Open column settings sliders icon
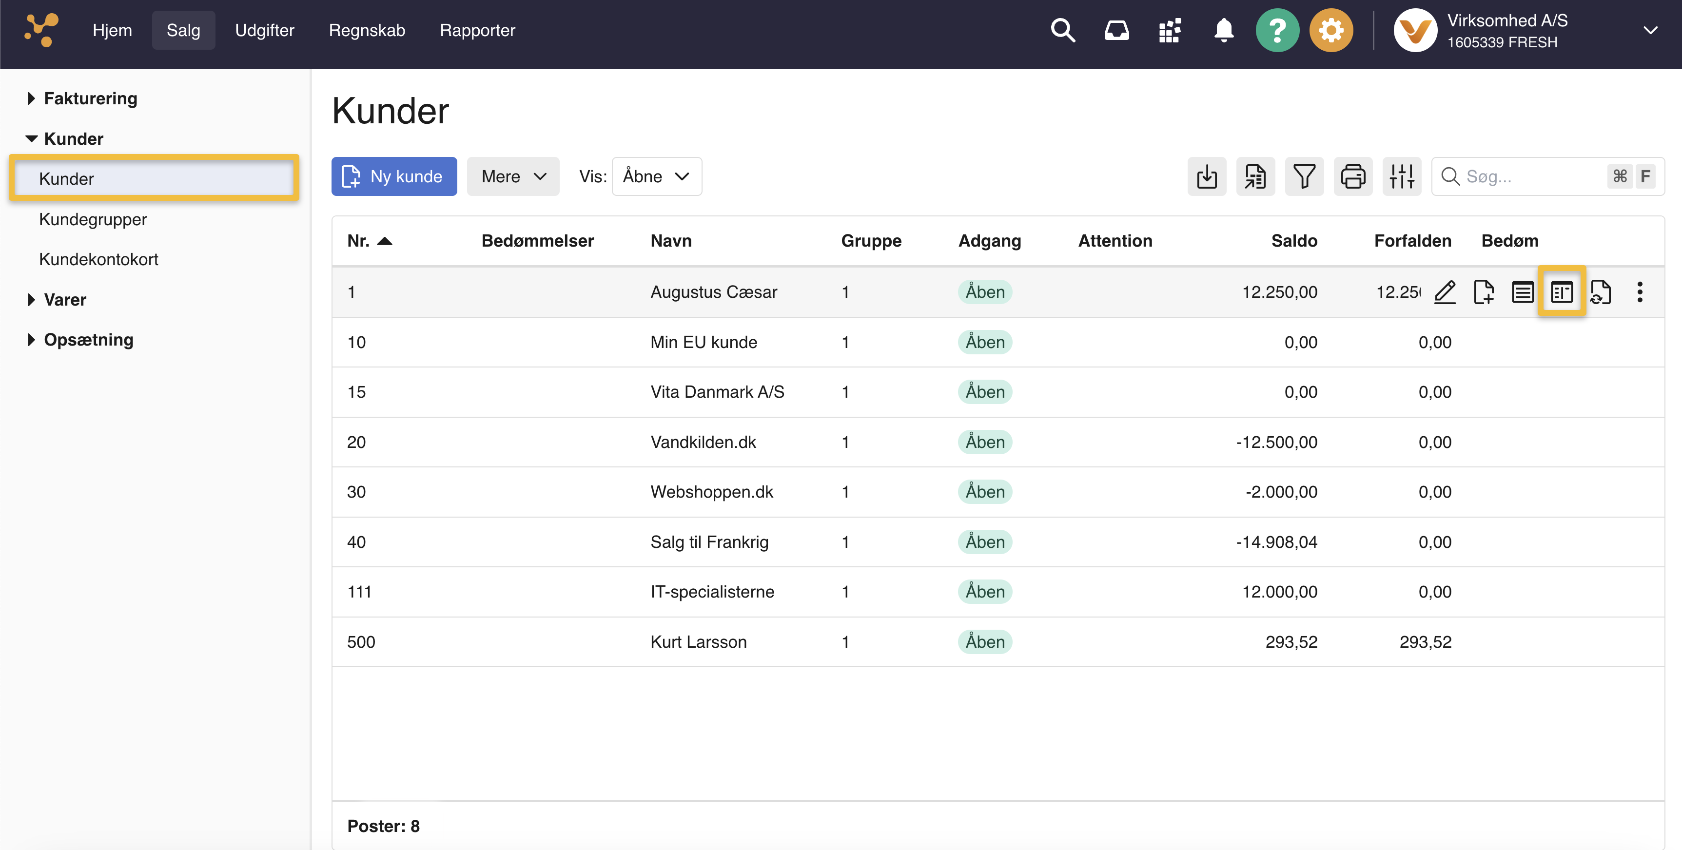This screenshot has width=1682, height=850. pos(1401,176)
